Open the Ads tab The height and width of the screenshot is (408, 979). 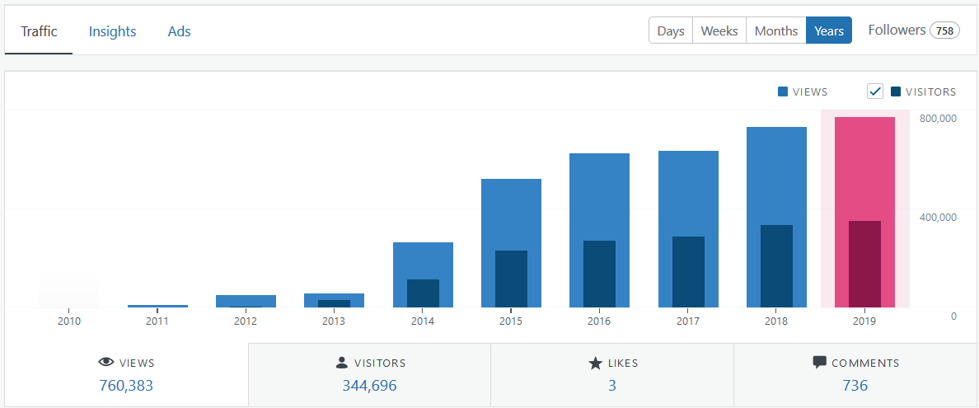[x=179, y=31]
